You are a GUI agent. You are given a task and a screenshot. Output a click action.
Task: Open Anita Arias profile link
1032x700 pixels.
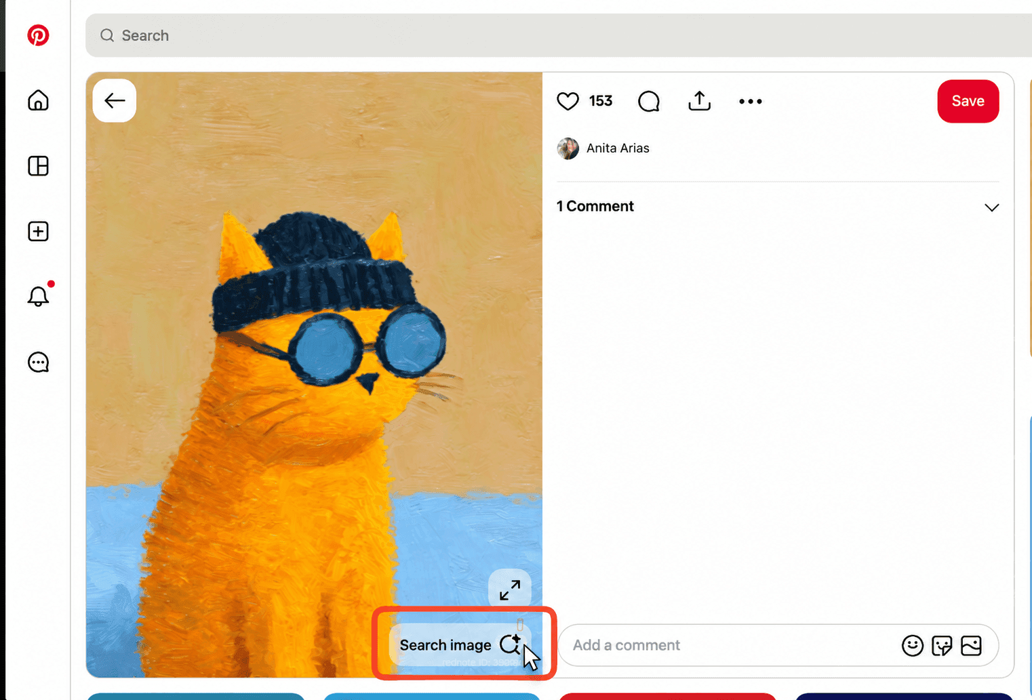point(618,148)
